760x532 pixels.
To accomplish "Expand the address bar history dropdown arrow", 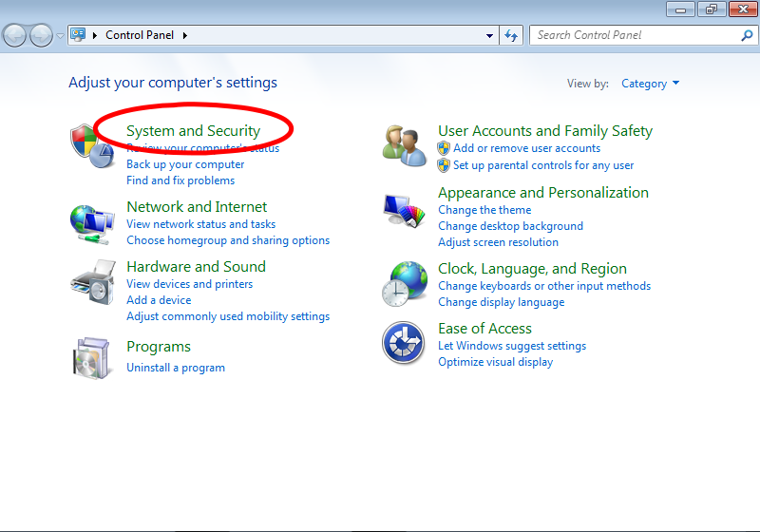I will 490,35.
